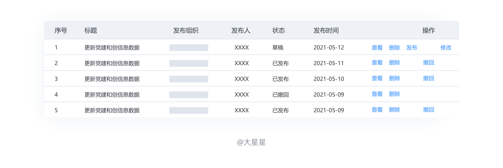The height and width of the screenshot is (168, 503).
Task: Click 撤回 link in row 5
Action: coord(428,110)
